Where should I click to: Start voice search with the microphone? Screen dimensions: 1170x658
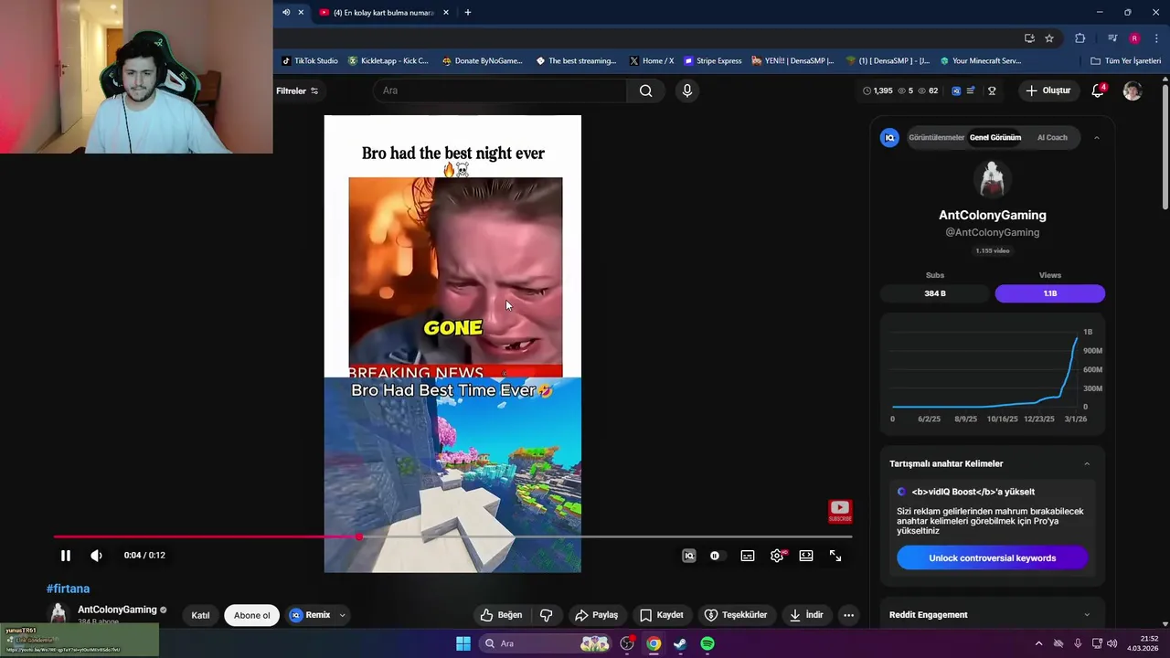coord(687,90)
